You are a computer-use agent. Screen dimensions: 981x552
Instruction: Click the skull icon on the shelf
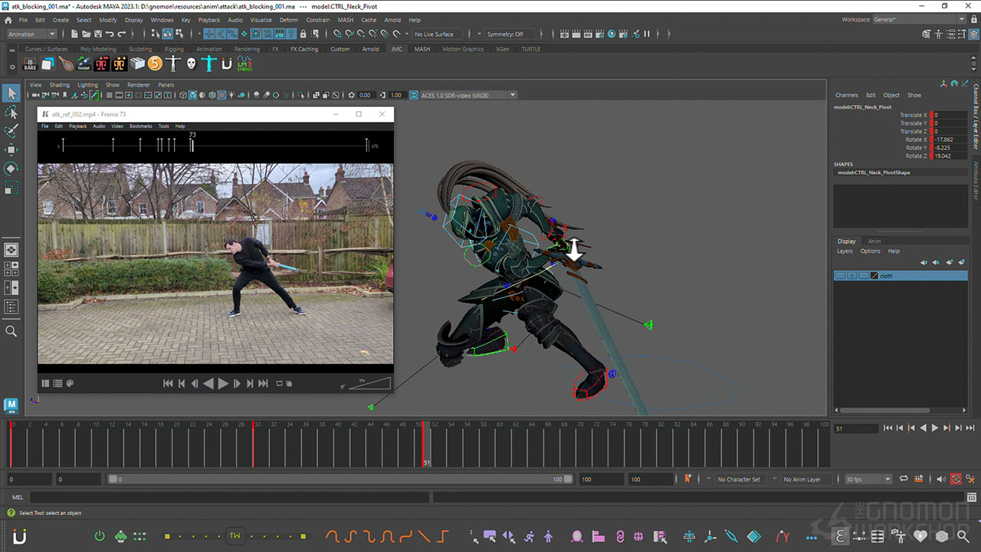point(192,64)
